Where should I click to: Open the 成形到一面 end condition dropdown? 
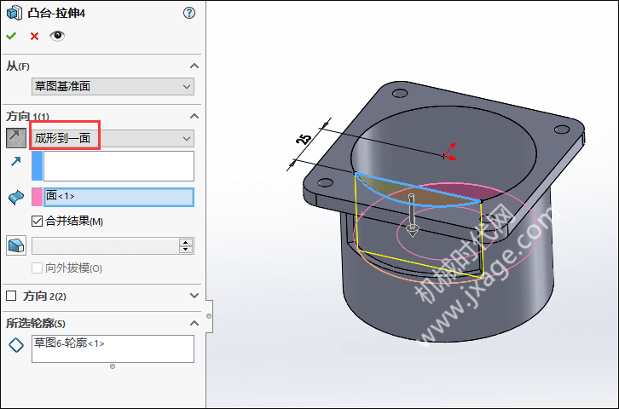[x=113, y=138]
